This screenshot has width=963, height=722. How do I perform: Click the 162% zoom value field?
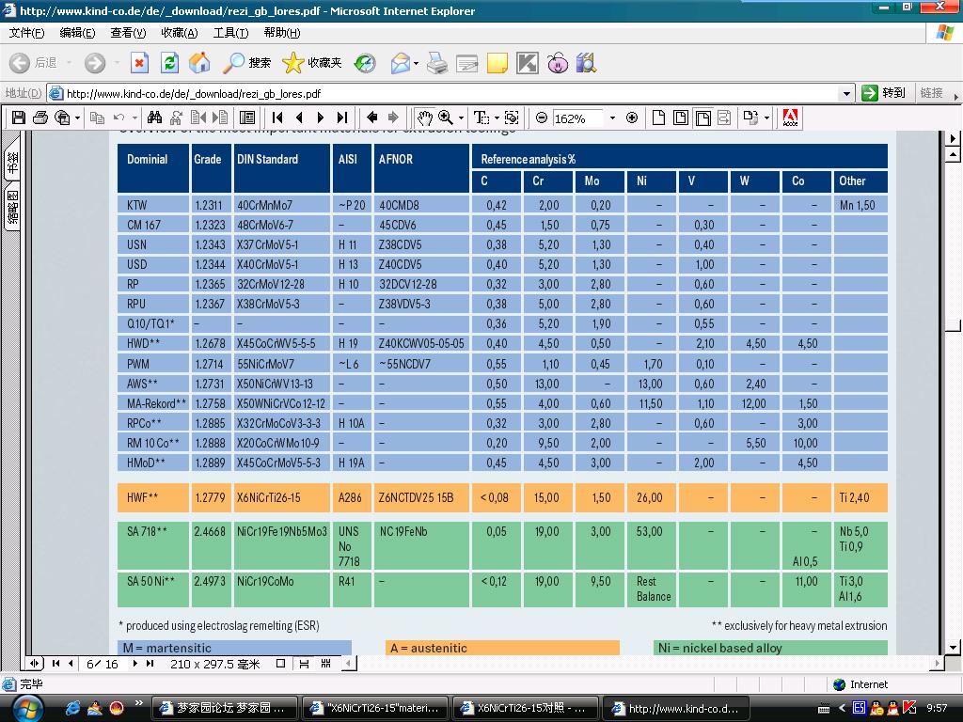578,118
